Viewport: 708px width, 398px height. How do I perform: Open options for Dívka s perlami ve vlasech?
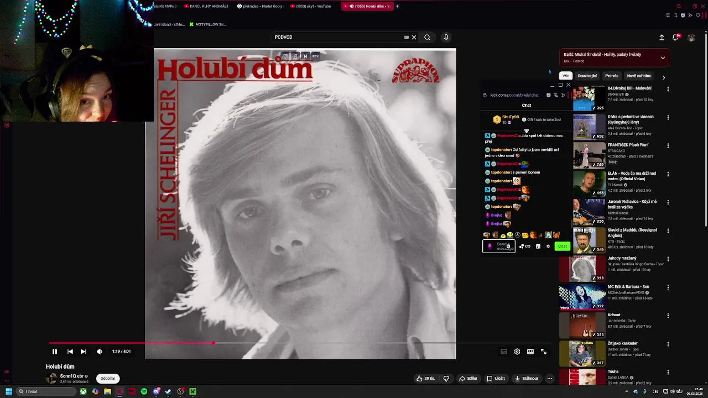[x=668, y=117]
